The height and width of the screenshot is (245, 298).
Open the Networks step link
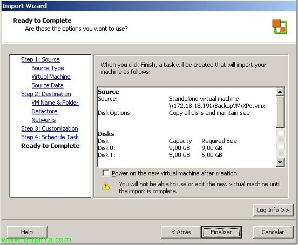(44, 120)
